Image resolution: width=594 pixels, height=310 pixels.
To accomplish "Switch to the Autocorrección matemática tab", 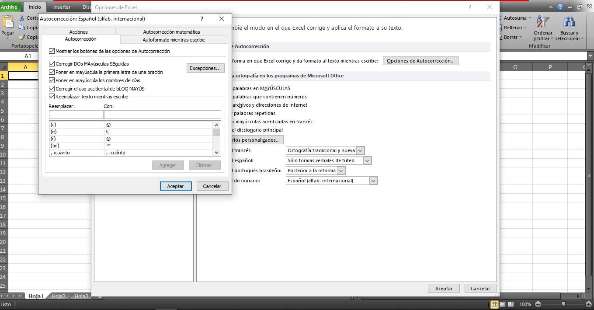I will pos(171,32).
